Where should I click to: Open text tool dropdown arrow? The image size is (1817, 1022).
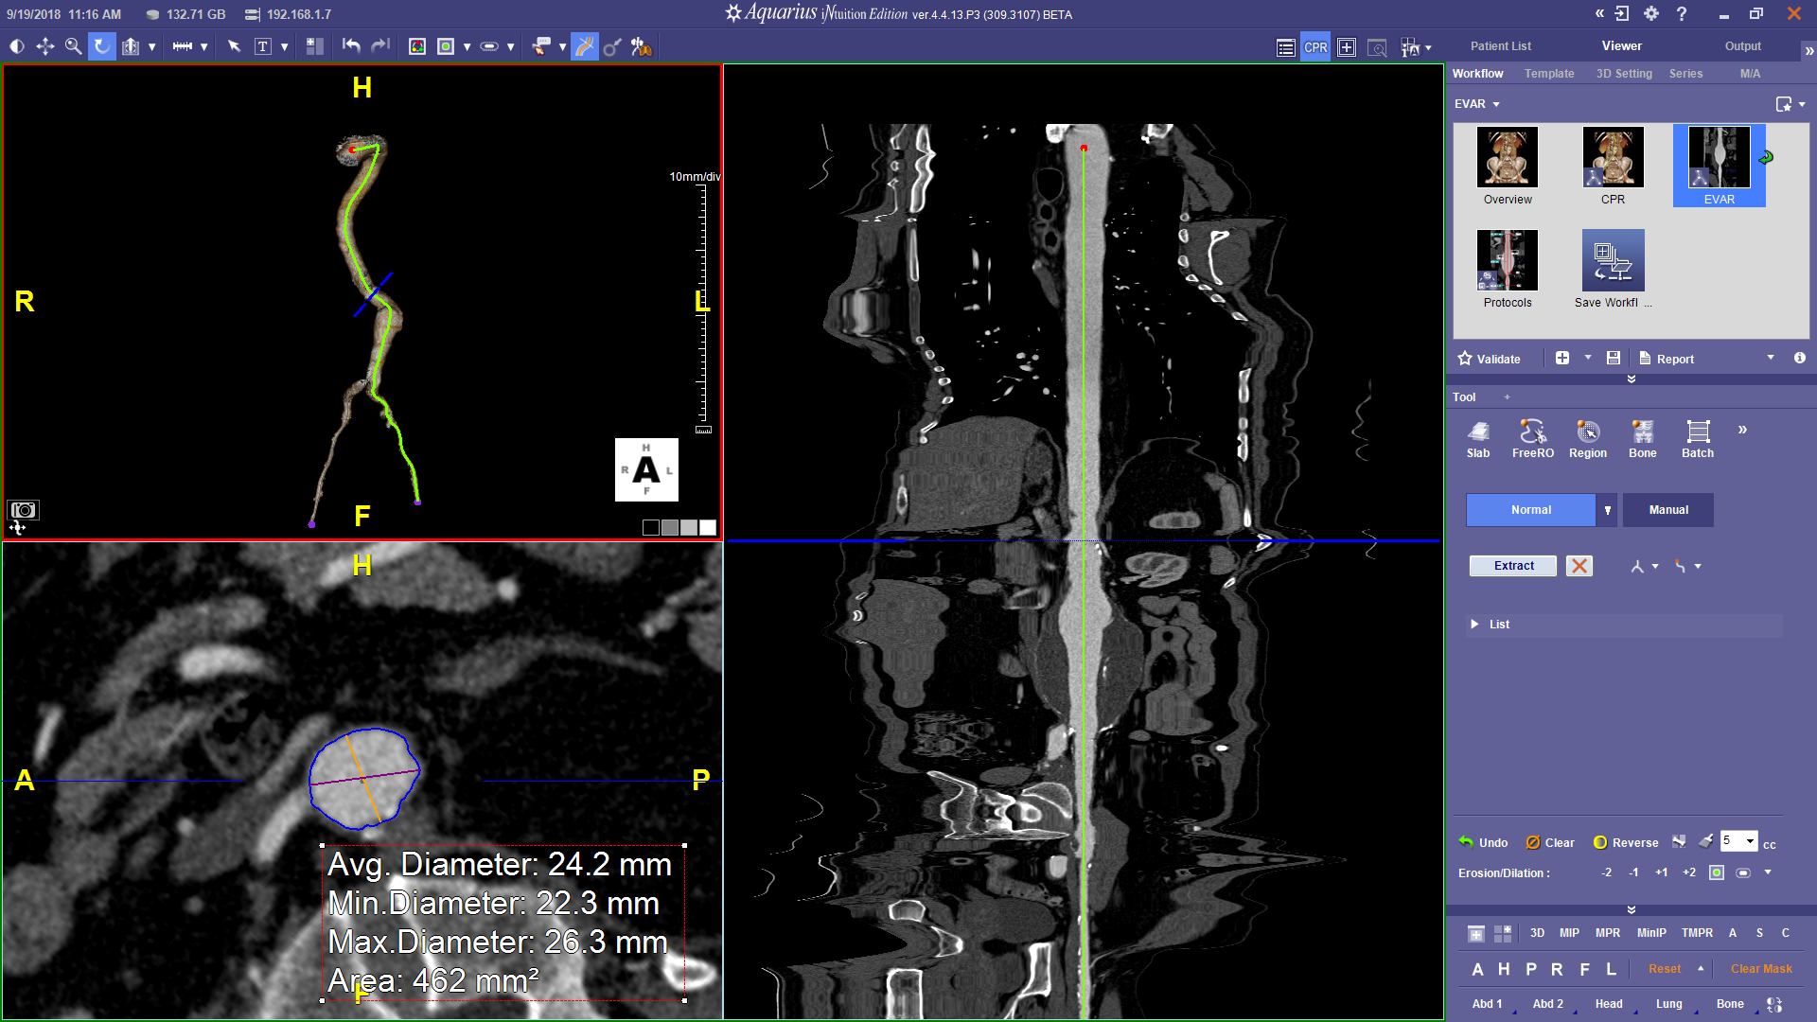tap(284, 46)
